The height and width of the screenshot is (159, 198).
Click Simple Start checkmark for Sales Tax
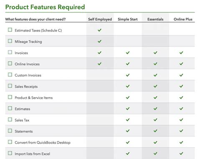pyautogui.click(x=128, y=120)
